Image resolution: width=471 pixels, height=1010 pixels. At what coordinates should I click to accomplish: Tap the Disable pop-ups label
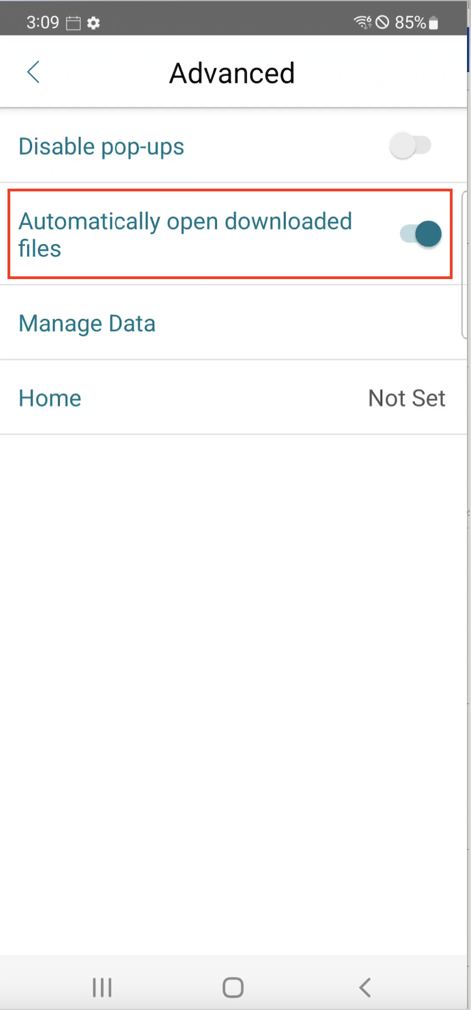pyautogui.click(x=101, y=147)
